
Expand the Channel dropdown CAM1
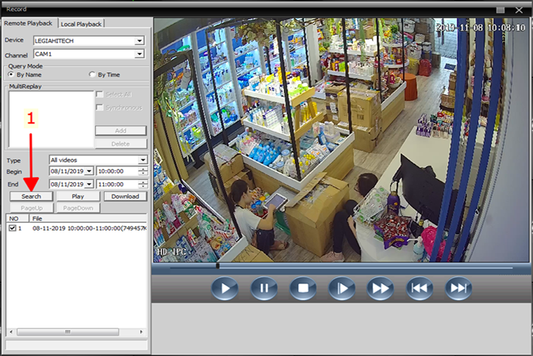(139, 54)
